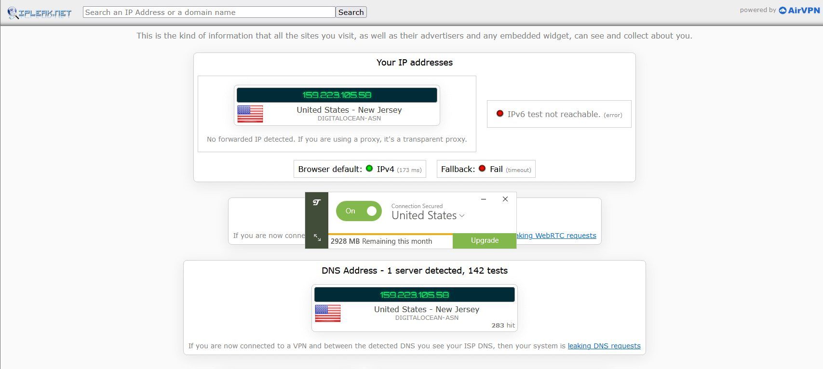Click the No forwarded IP detected message

click(x=337, y=139)
